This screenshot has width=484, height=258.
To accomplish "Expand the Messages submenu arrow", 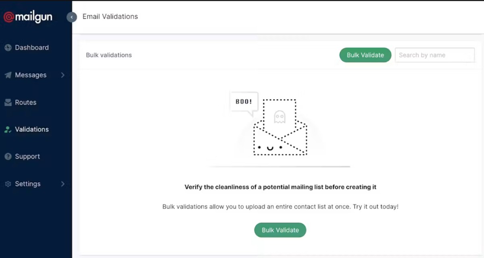I will click(x=63, y=75).
